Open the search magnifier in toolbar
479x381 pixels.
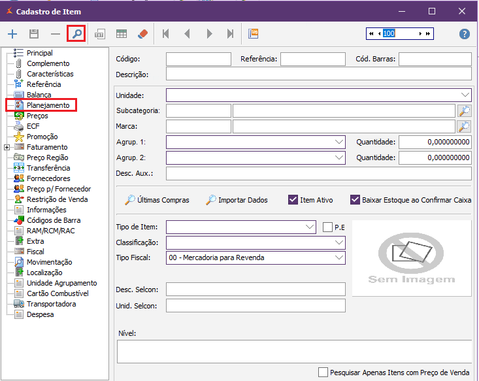coord(76,33)
